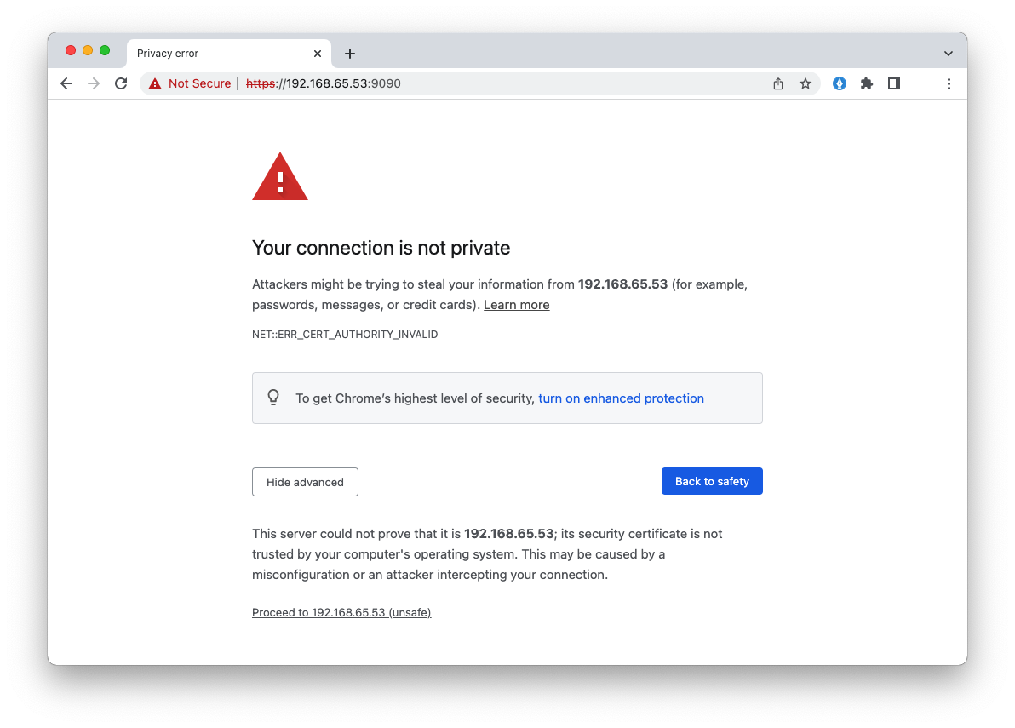
Task: Proceed to 192.168.65.53 (unsafe) link
Action: pyautogui.click(x=341, y=612)
